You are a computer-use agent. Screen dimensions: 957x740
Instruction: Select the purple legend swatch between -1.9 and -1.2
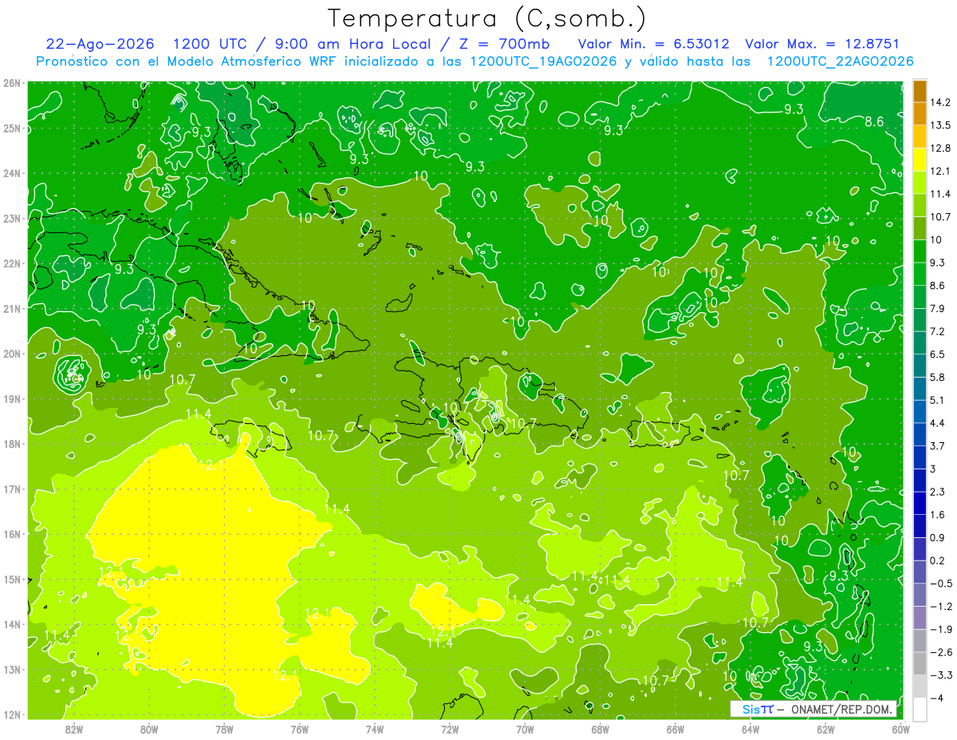[920, 618]
